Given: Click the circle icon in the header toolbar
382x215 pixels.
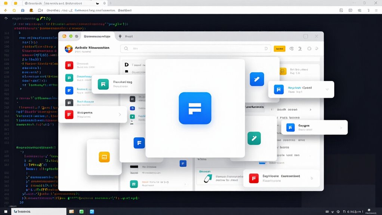Looking at the screenshot, I should click(x=309, y=49).
